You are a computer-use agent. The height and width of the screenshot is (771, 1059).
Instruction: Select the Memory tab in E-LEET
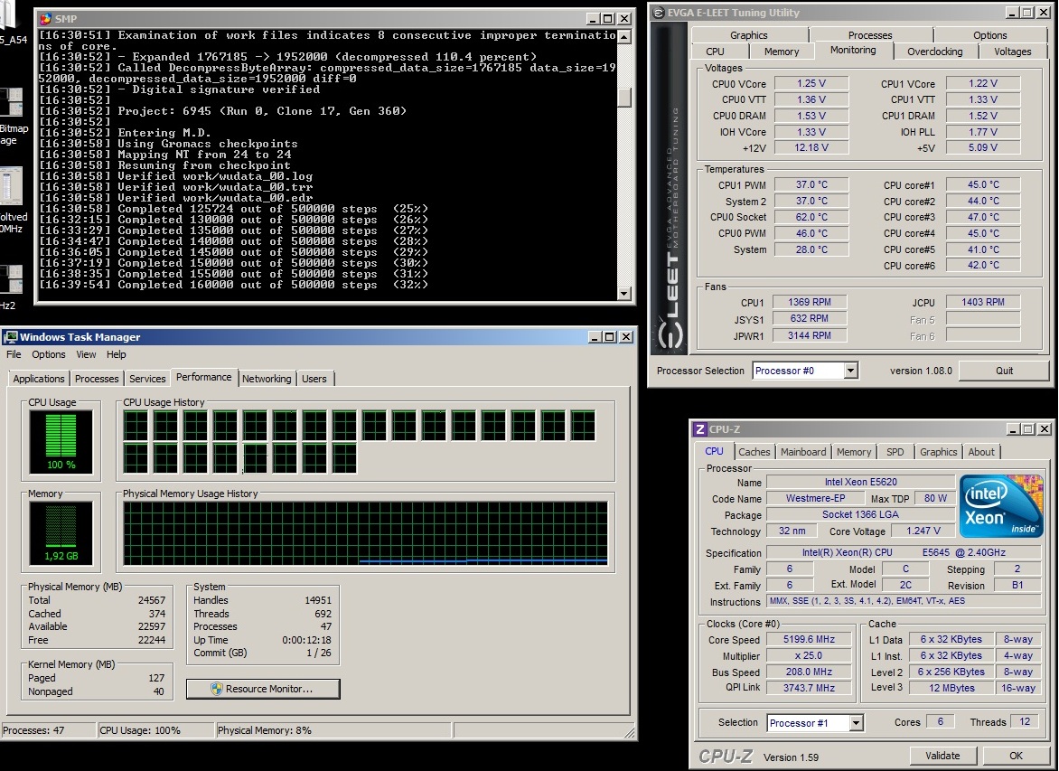pos(782,52)
